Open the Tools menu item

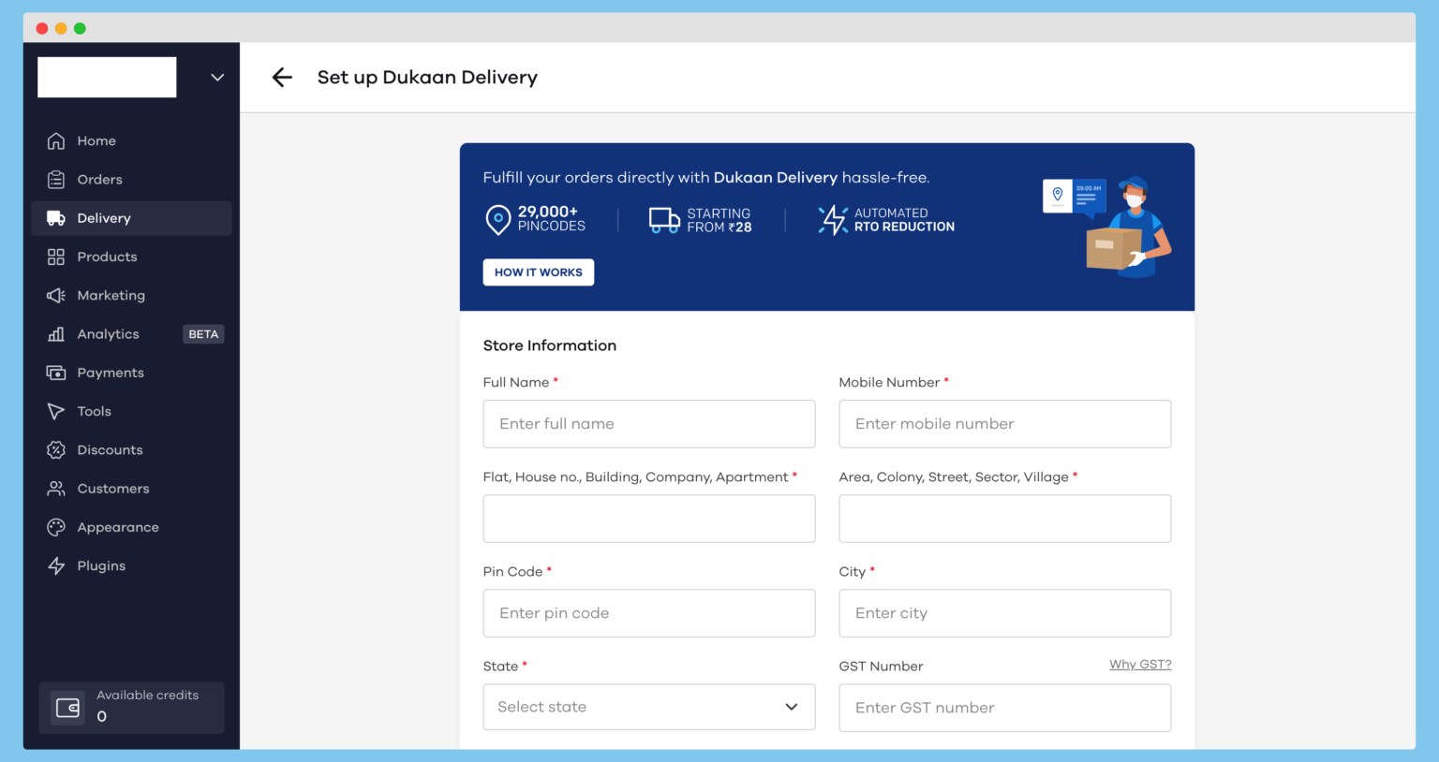(131, 411)
